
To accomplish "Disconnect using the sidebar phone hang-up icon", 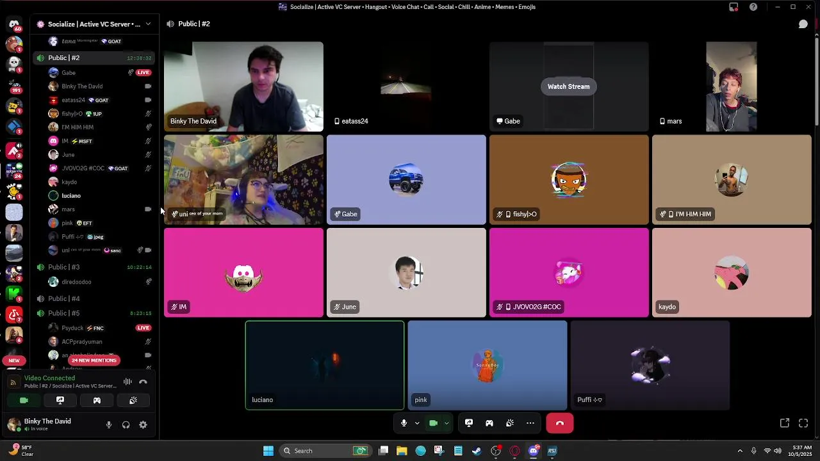I will pos(143,382).
